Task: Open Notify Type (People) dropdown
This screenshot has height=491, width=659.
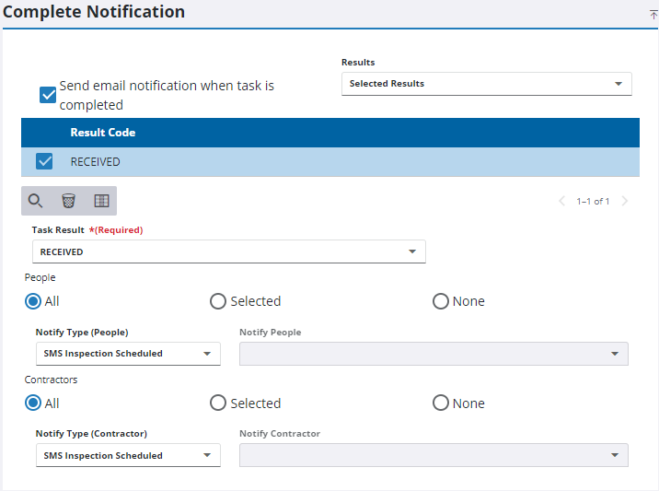Action: tap(128, 354)
